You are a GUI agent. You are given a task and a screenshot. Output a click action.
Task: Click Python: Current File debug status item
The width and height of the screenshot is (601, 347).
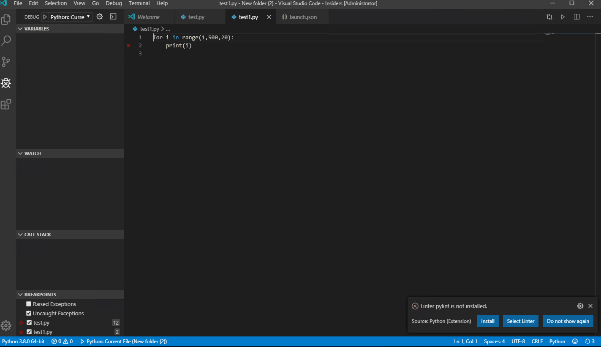[x=123, y=342]
